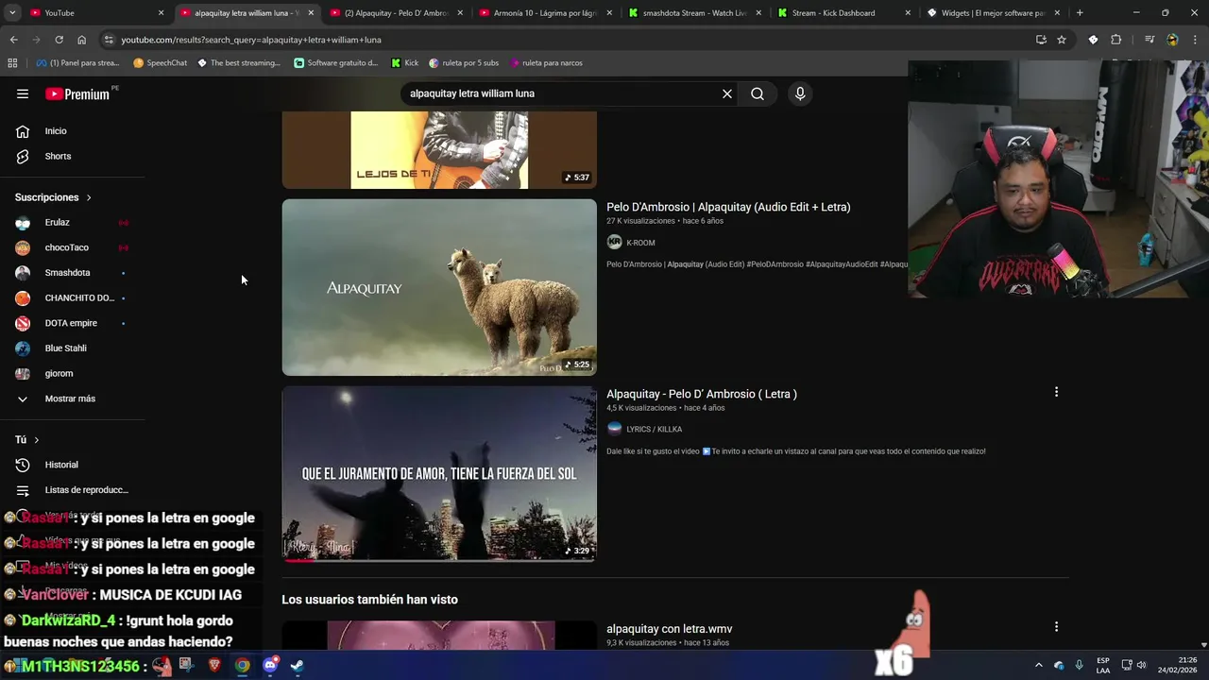Run the search with the magnifier icon

[758, 93]
